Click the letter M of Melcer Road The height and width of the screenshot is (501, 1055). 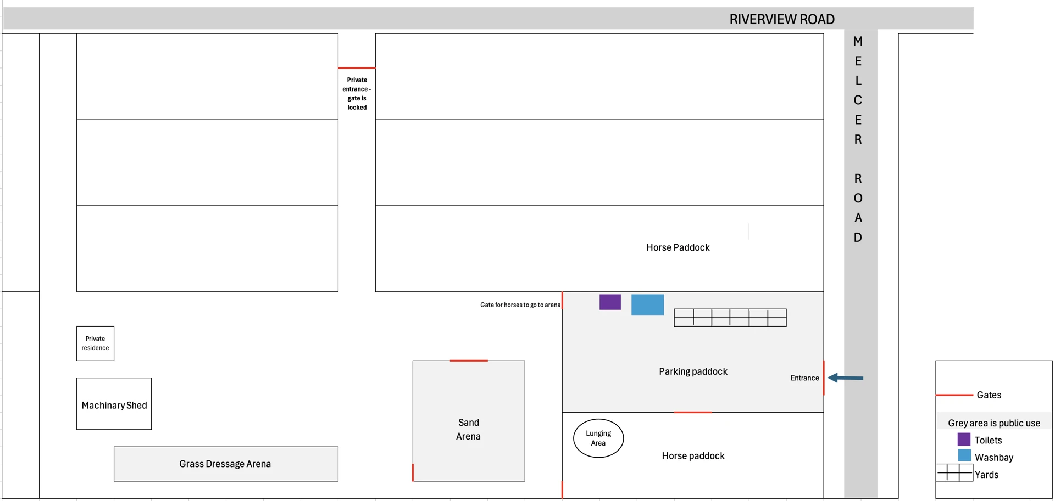pyautogui.click(x=858, y=41)
